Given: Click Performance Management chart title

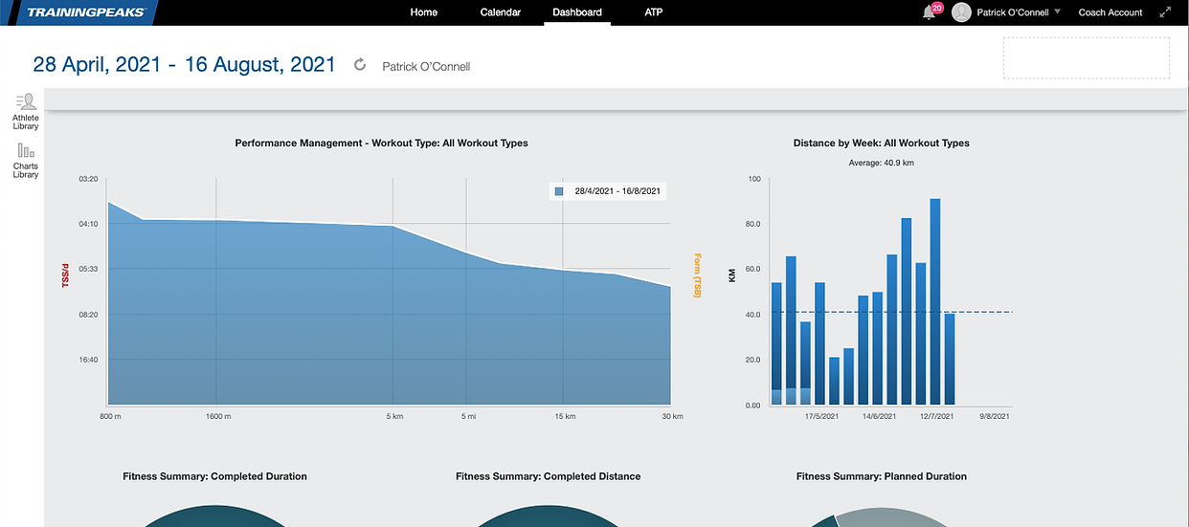Looking at the screenshot, I should pyautogui.click(x=381, y=143).
